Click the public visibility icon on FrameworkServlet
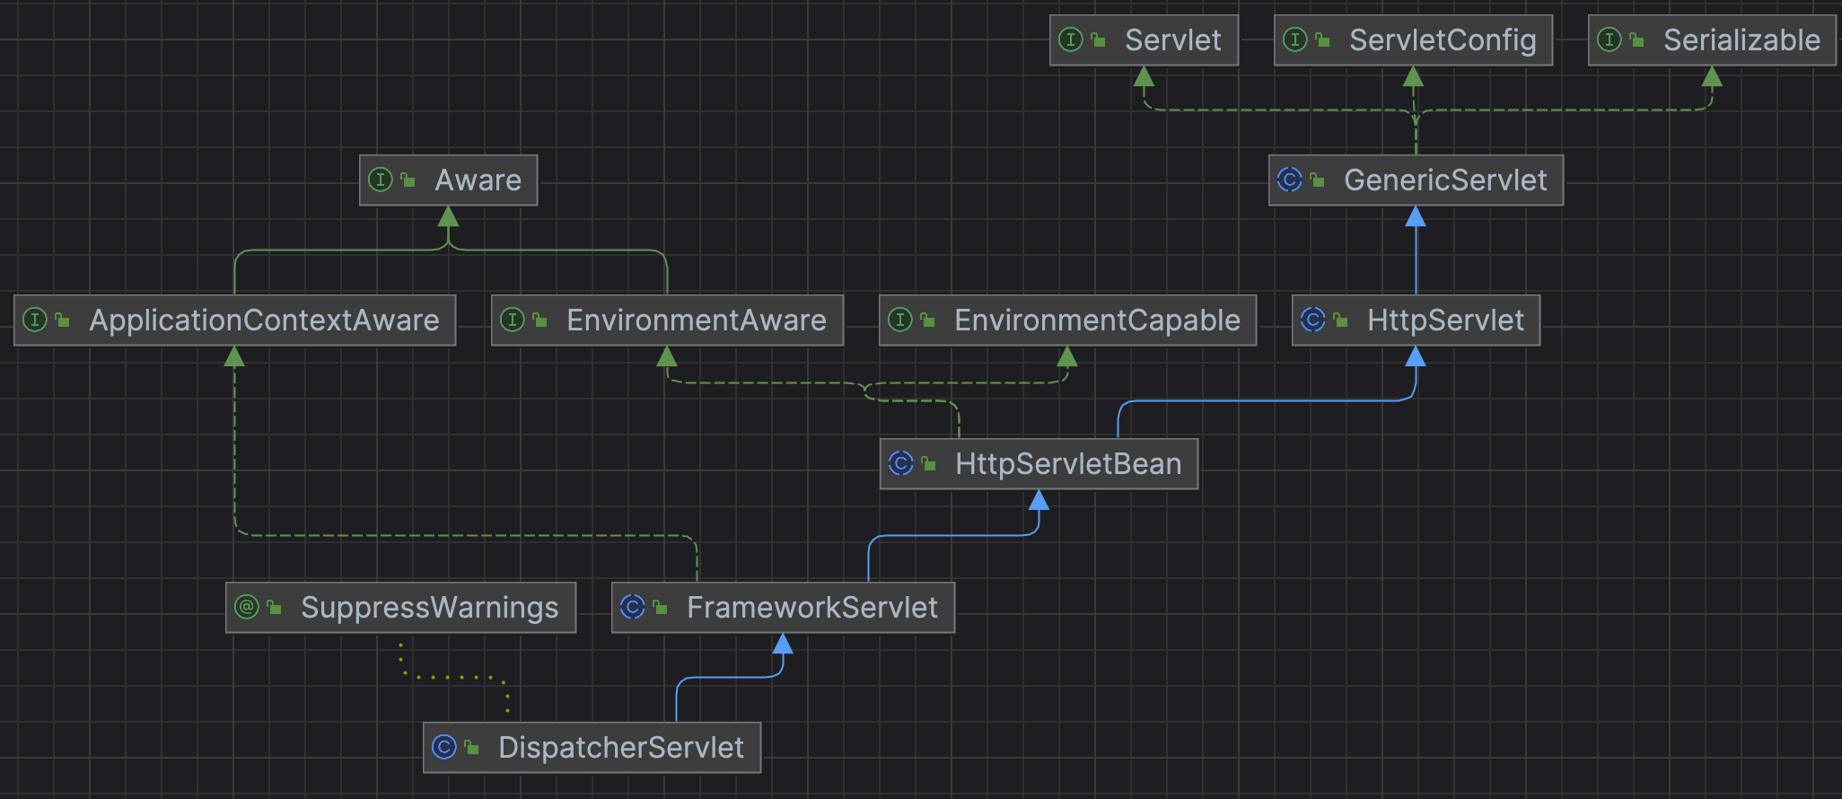The height and width of the screenshot is (799, 1842). [x=661, y=607]
